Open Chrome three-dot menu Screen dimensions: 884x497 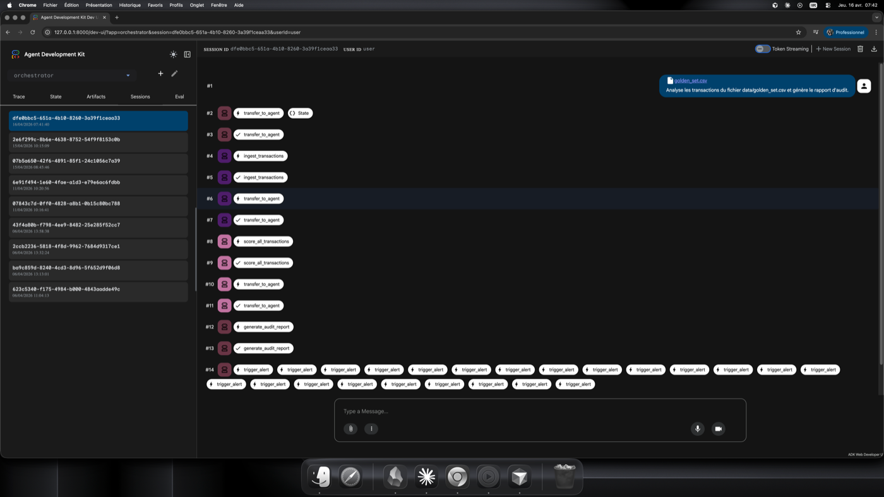tap(876, 32)
